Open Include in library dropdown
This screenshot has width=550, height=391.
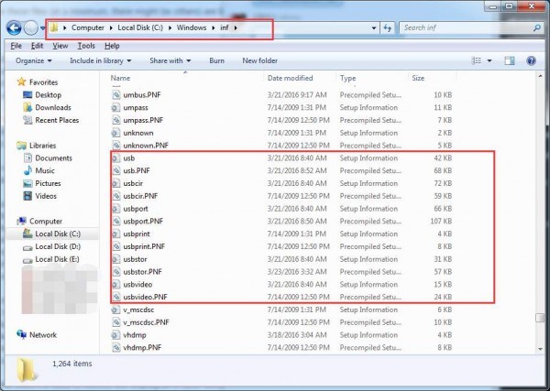coord(100,60)
